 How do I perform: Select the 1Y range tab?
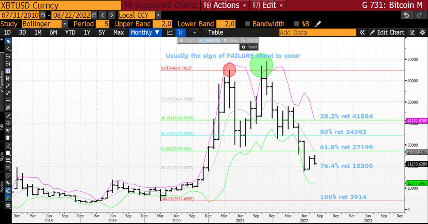87,32
